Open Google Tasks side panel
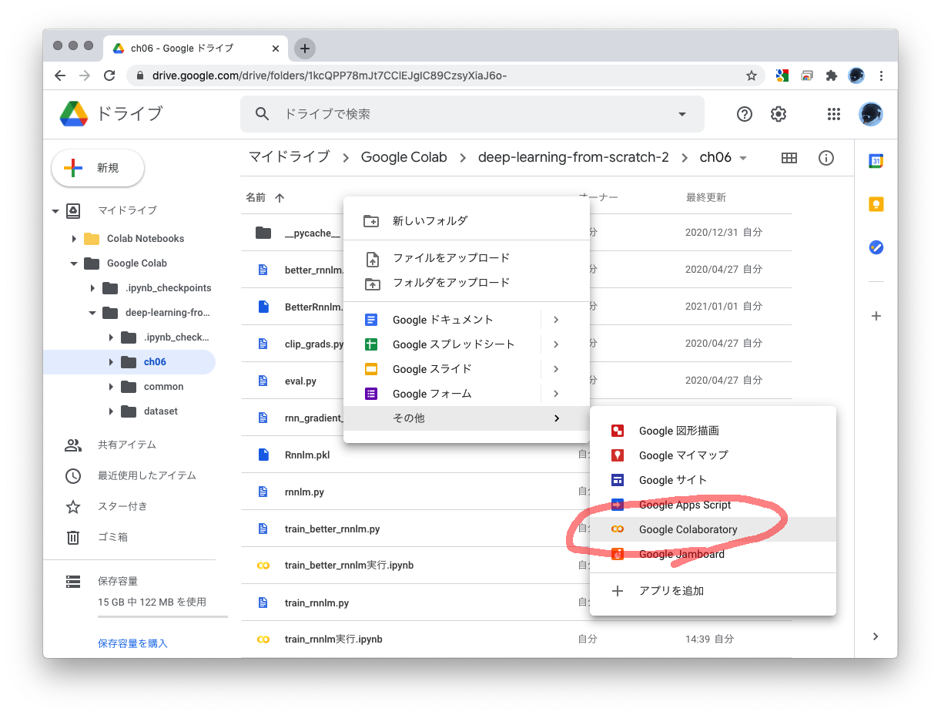This screenshot has height=715, width=941. coord(876,247)
